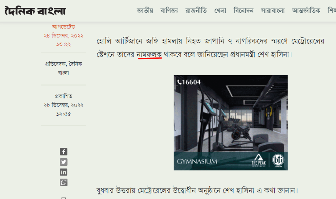
Task: Click the phone number 16604 in ad
Action: click(189, 82)
